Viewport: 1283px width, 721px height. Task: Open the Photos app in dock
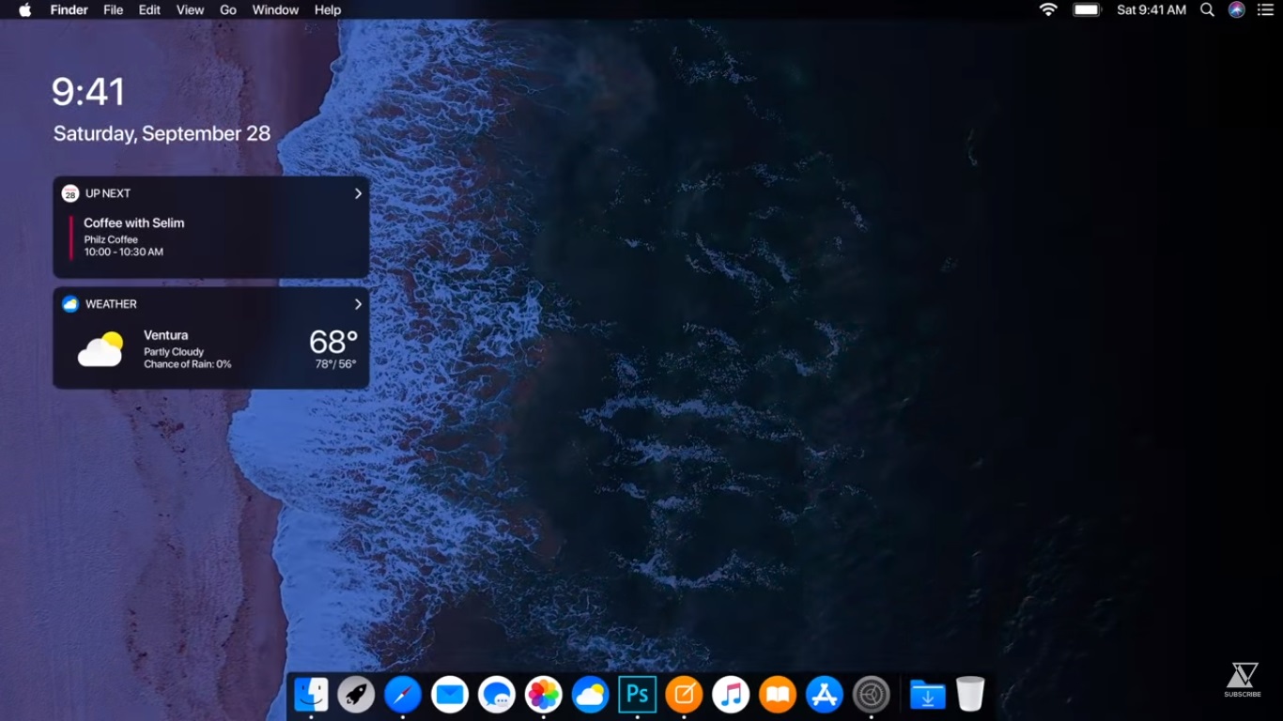point(543,695)
